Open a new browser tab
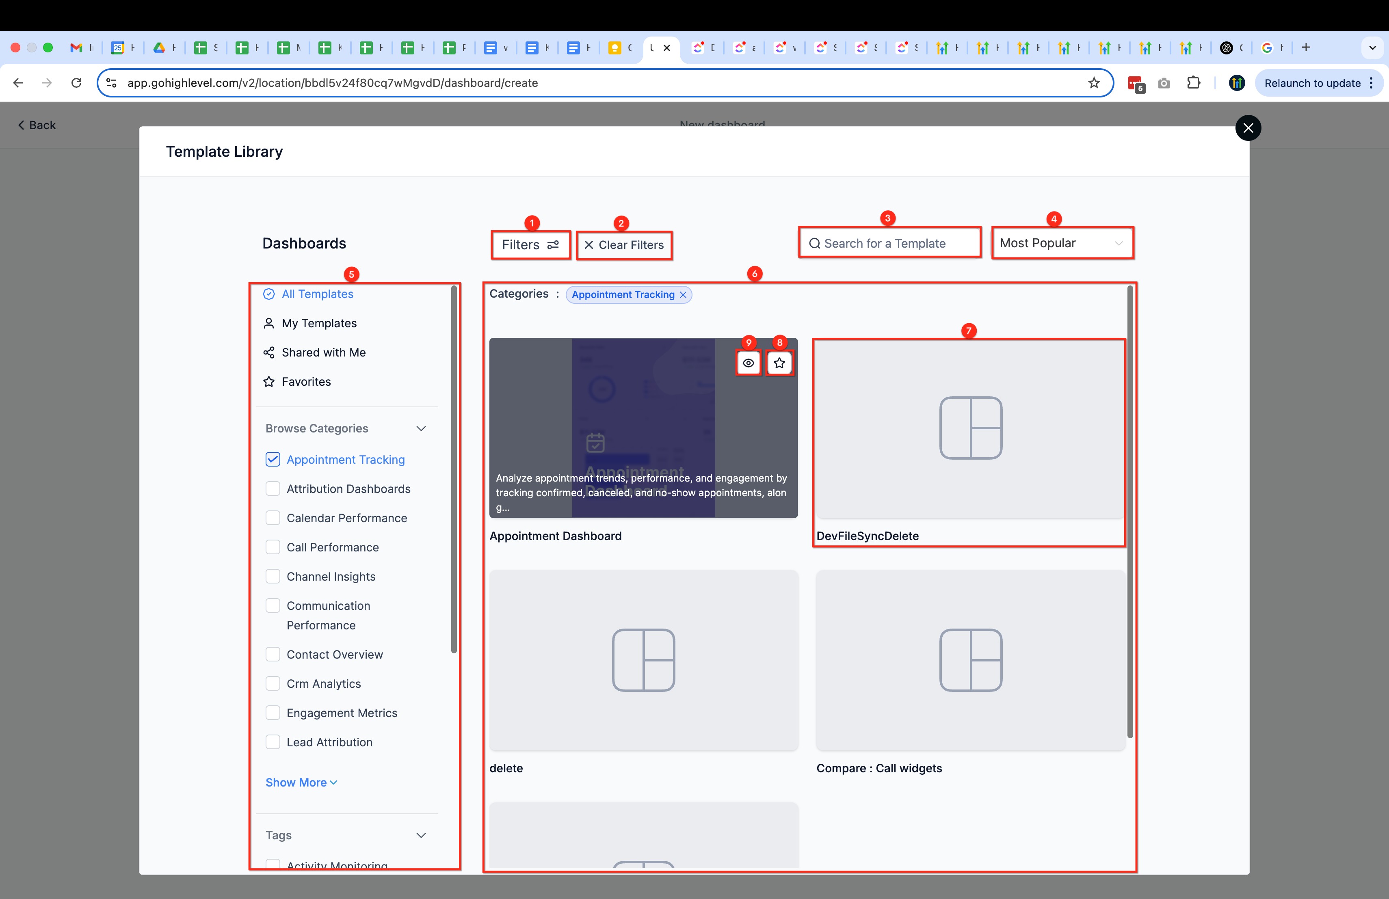Image resolution: width=1389 pixels, height=899 pixels. [x=1306, y=47]
